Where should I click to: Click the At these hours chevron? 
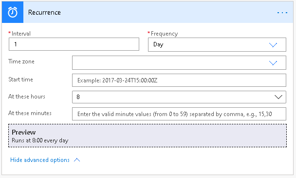tap(278, 97)
